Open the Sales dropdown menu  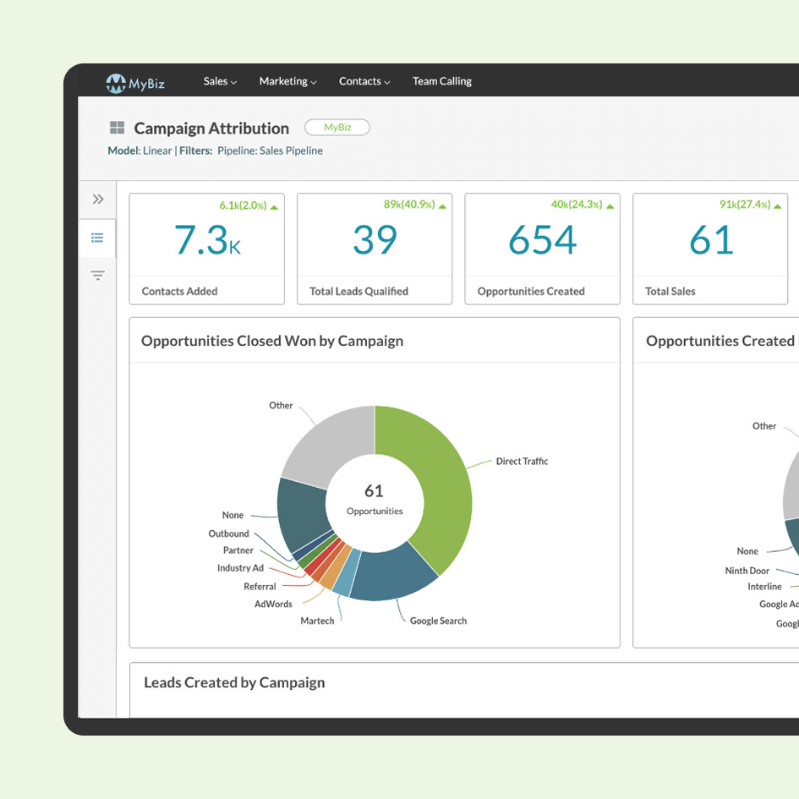(220, 82)
